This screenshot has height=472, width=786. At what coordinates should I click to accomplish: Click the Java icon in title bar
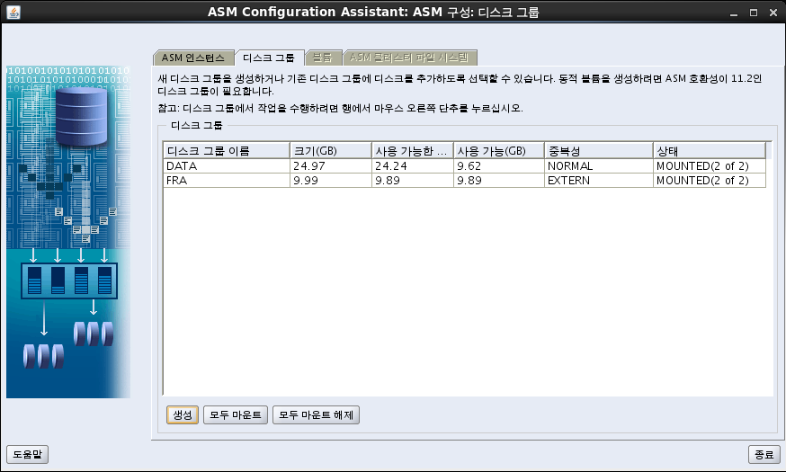click(12, 12)
